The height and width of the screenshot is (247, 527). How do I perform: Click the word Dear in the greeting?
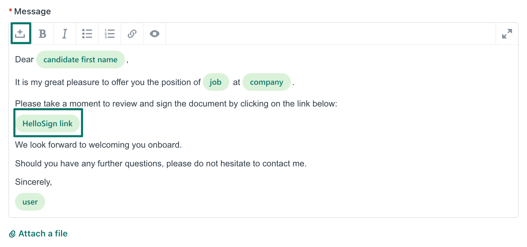24,59
